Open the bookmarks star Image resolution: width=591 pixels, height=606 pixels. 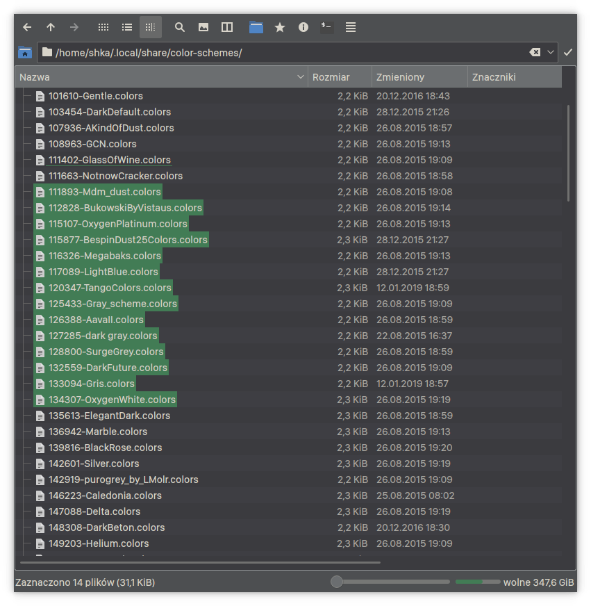280,27
